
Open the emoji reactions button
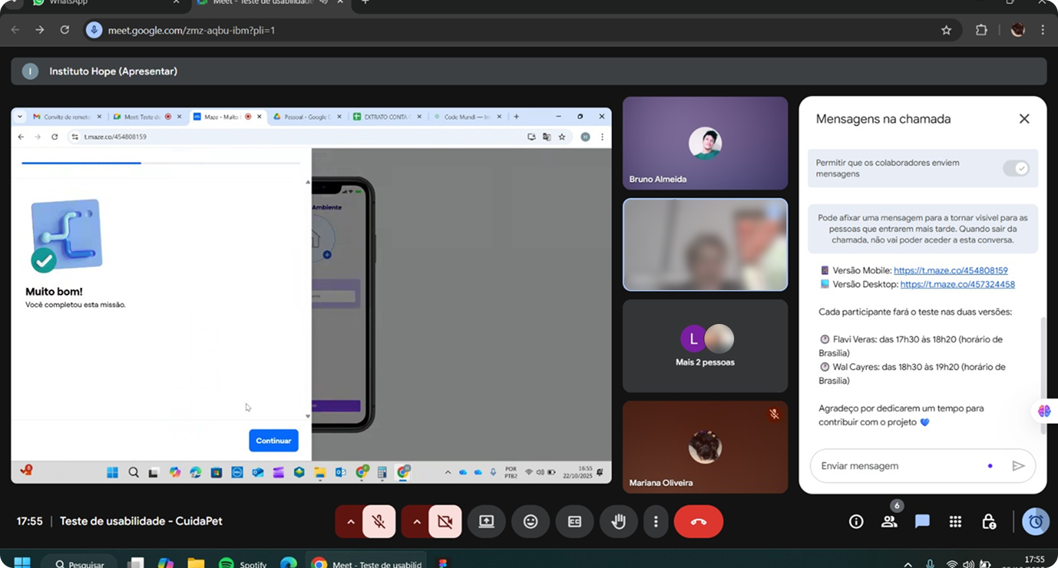tap(530, 522)
